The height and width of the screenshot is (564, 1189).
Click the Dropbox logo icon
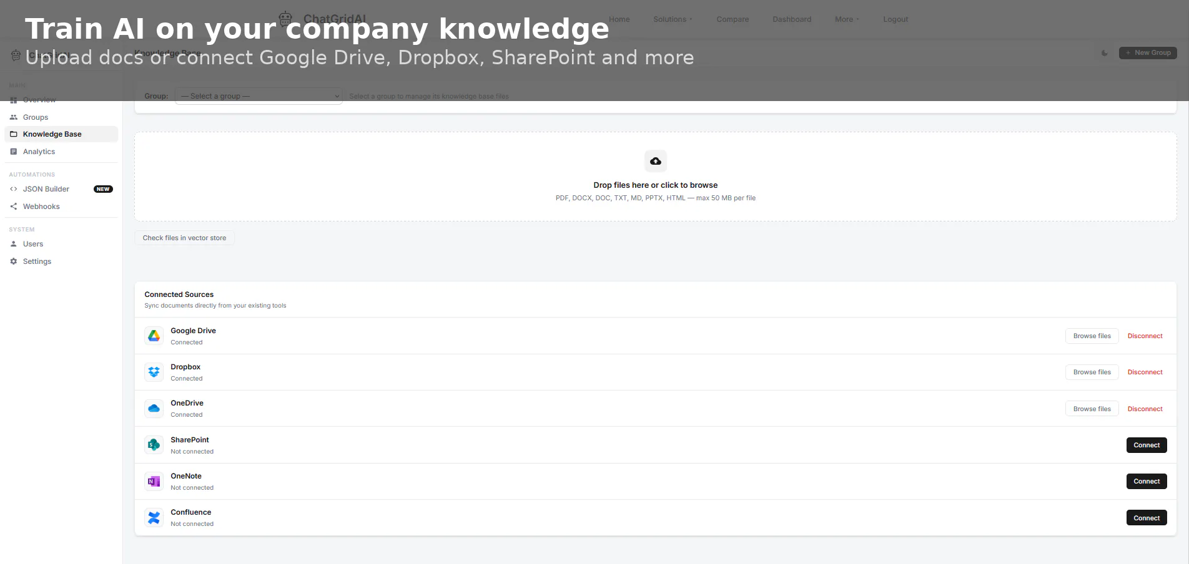pos(154,372)
